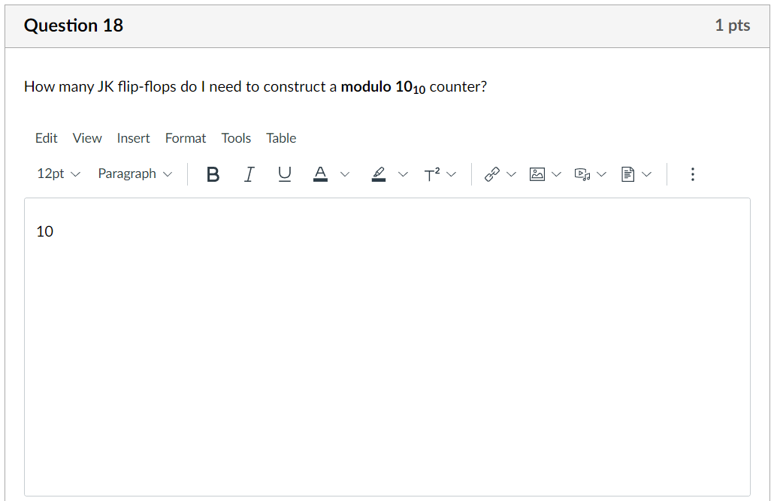The image size is (774, 501).
Task: Expand the highlight color chevron
Action: tap(404, 174)
